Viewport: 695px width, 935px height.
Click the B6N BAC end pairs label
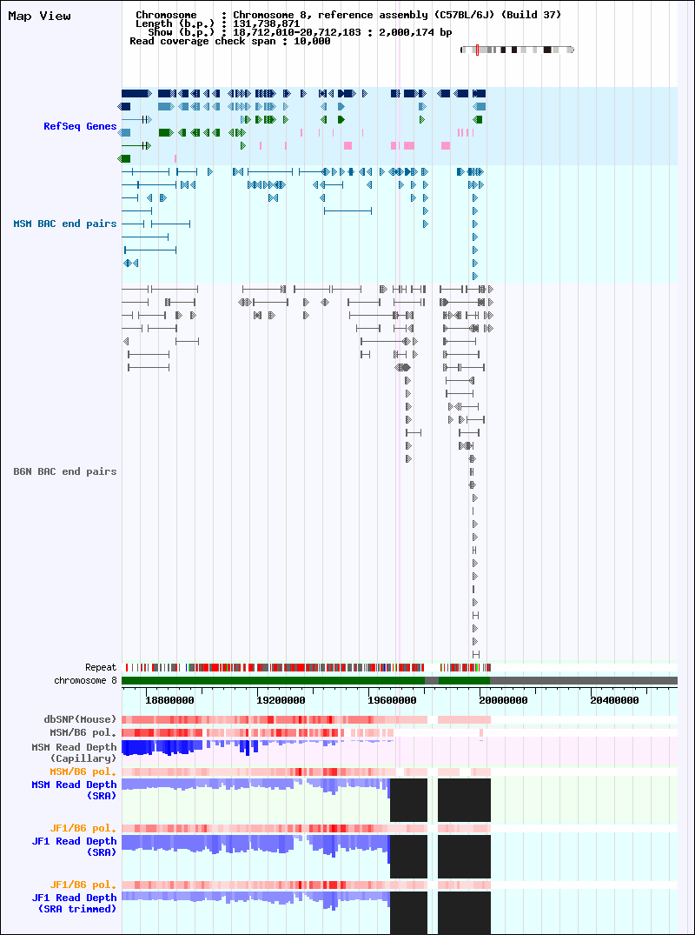65,471
